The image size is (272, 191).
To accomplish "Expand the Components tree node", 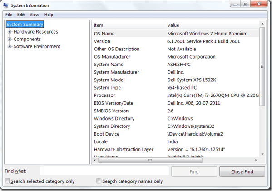I will tap(9, 39).
